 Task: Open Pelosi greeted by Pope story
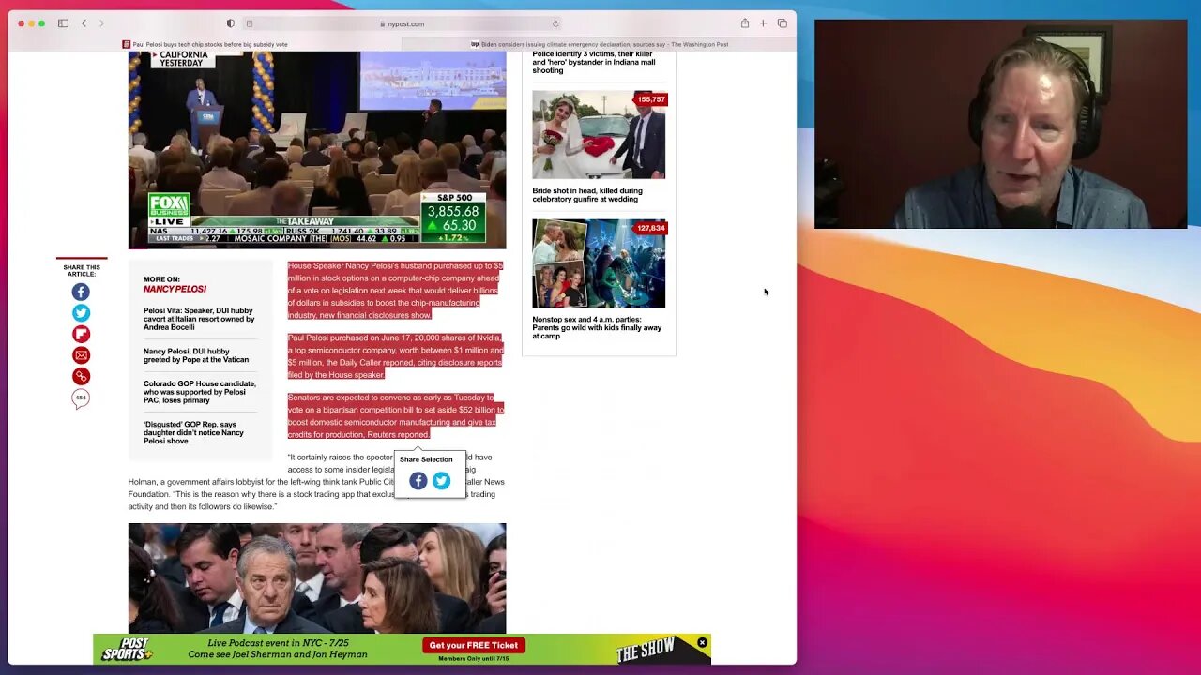[x=196, y=355]
